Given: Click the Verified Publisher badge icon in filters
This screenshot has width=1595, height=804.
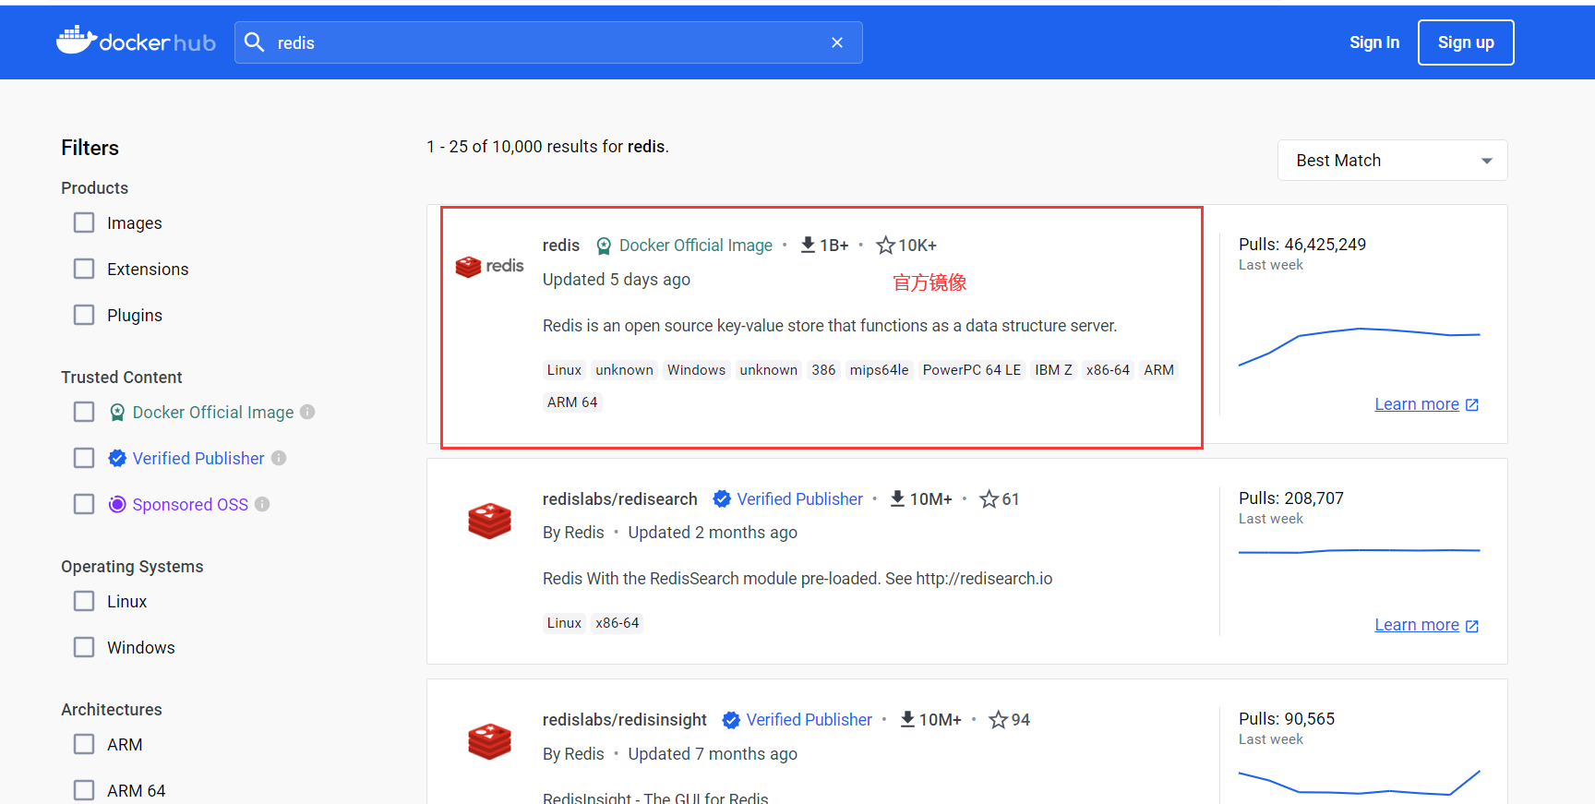Looking at the screenshot, I should (117, 458).
